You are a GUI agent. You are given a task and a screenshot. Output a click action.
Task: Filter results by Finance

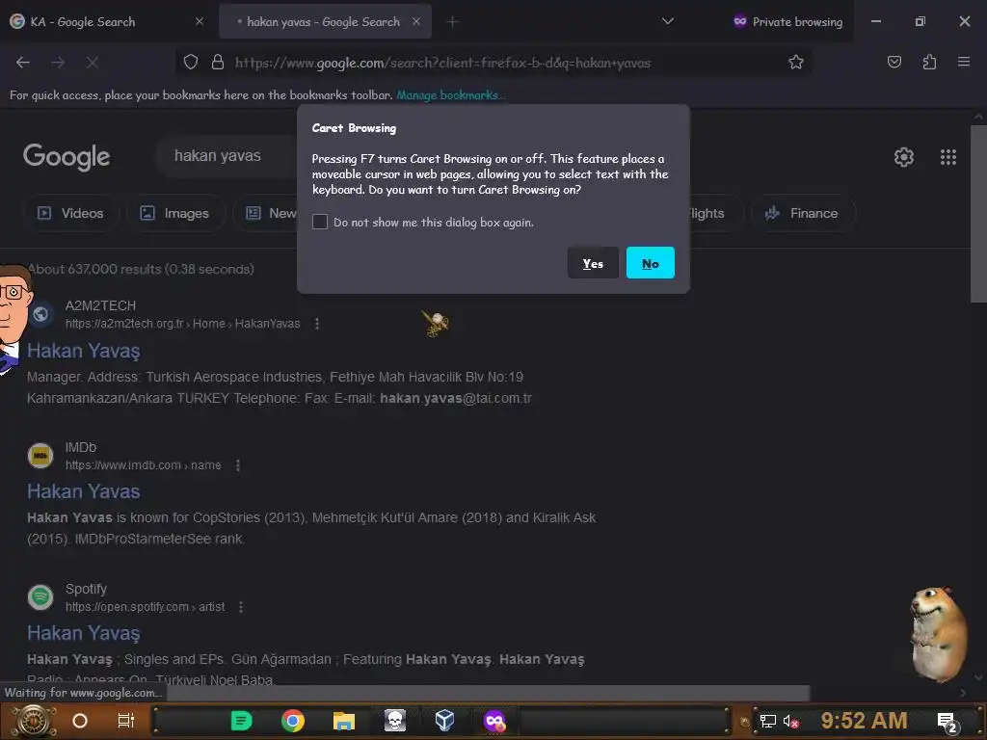point(802,213)
